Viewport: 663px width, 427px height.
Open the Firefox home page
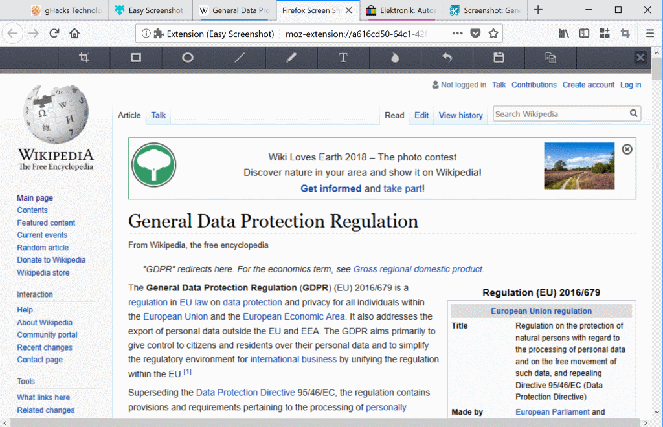click(74, 34)
